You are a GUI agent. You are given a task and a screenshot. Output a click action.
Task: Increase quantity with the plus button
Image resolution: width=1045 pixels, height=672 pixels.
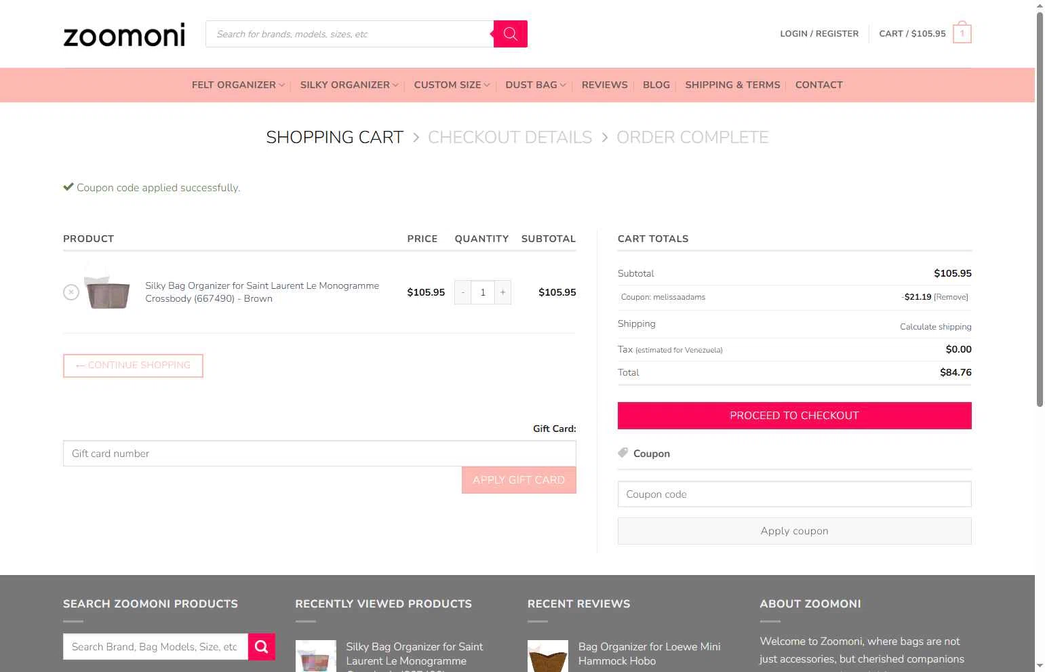pyautogui.click(x=502, y=292)
